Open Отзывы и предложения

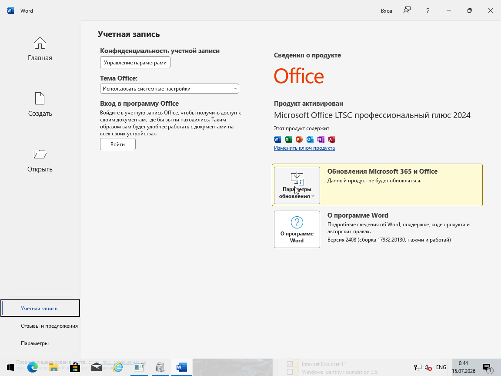point(49,326)
